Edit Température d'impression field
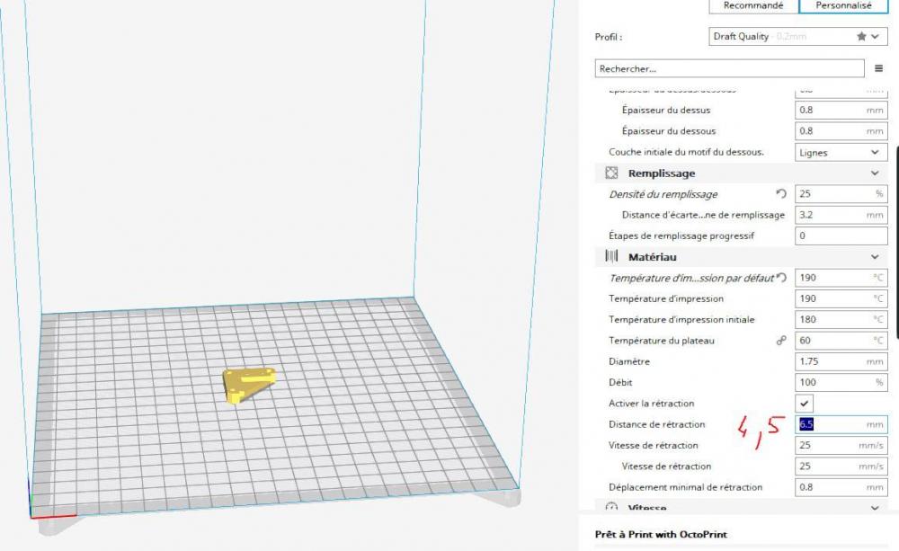The height and width of the screenshot is (551, 899). tap(841, 298)
